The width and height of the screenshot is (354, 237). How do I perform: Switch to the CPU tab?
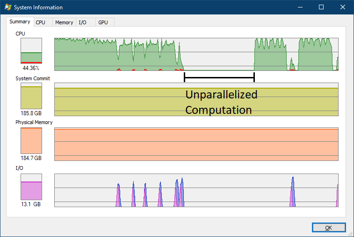[x=41, y=22]
